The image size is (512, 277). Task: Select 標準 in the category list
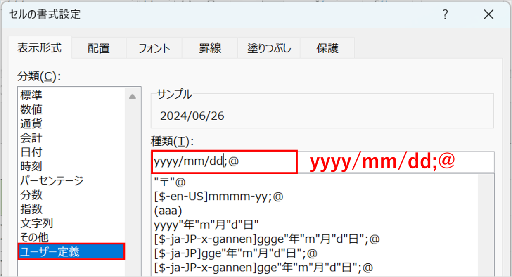31,95
